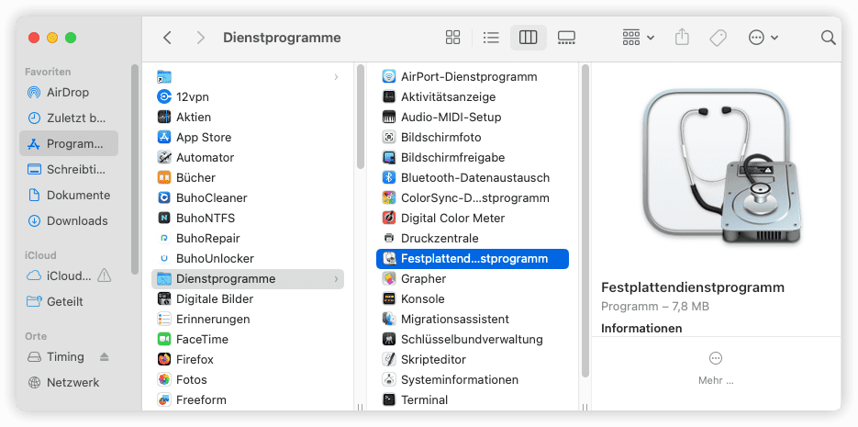Open Schreibtisch in the sidebar
The width and height of the screenshot is (858, 427).
69,169
